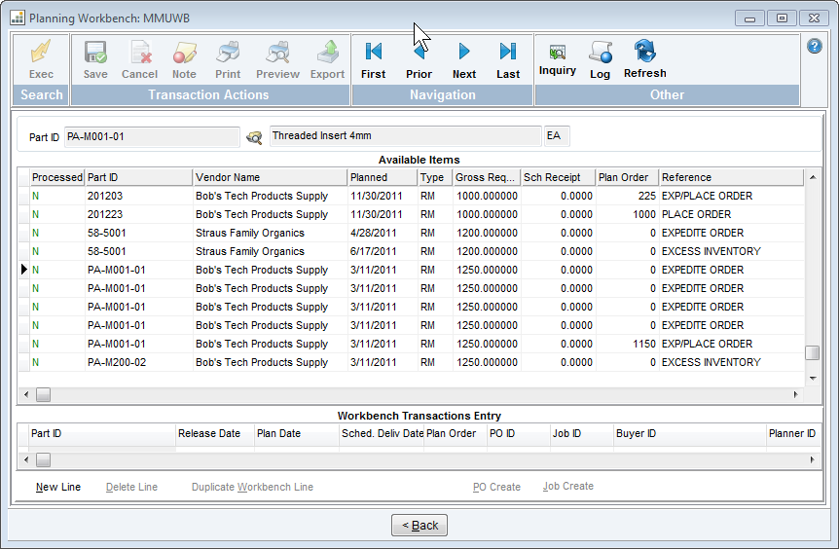The image size is (839, 549).
Task: Go to First record
Action: point(373,60)
